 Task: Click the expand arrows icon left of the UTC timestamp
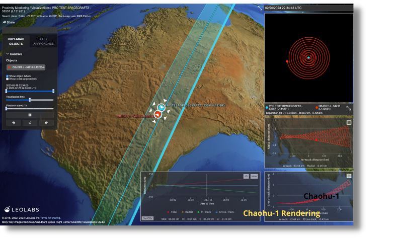click(x=260, y=8)
